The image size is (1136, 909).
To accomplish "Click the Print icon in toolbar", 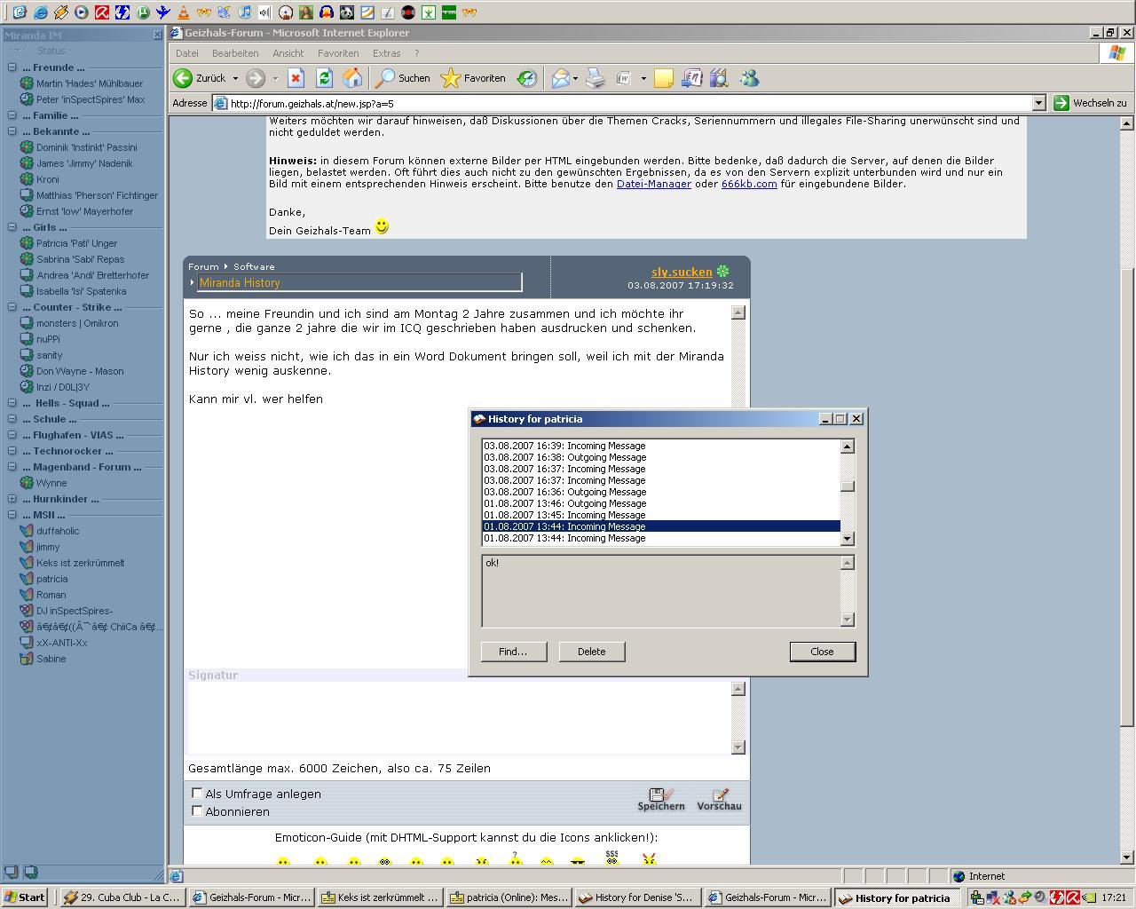I will point(596,78).
